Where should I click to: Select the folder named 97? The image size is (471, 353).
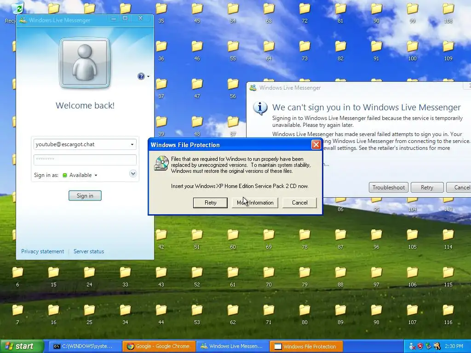[x=376, y=277]
